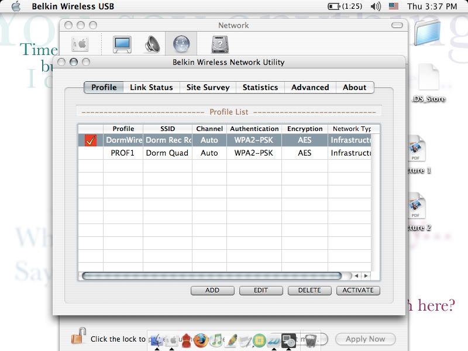
Task: Click the scroll right arrow of profile list
Action: (x=366, y=276)
